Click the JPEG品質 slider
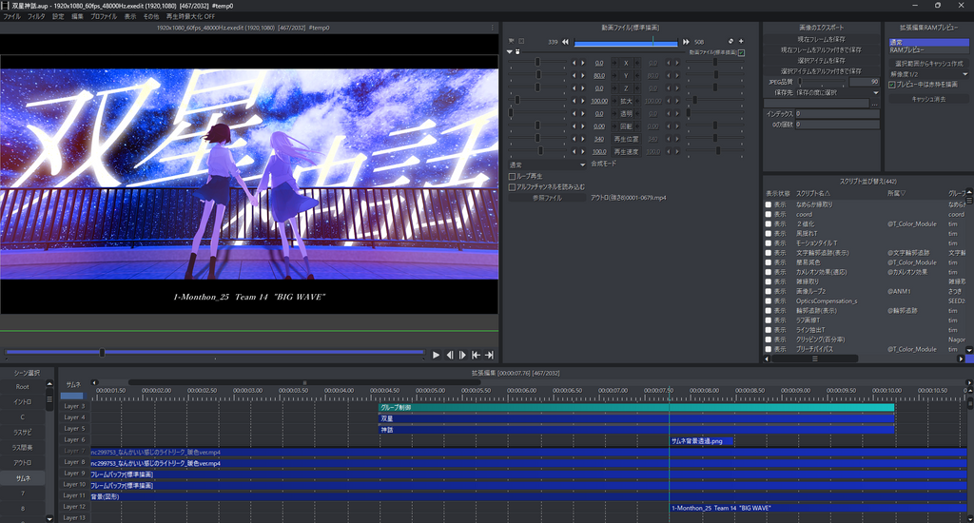 821,82
